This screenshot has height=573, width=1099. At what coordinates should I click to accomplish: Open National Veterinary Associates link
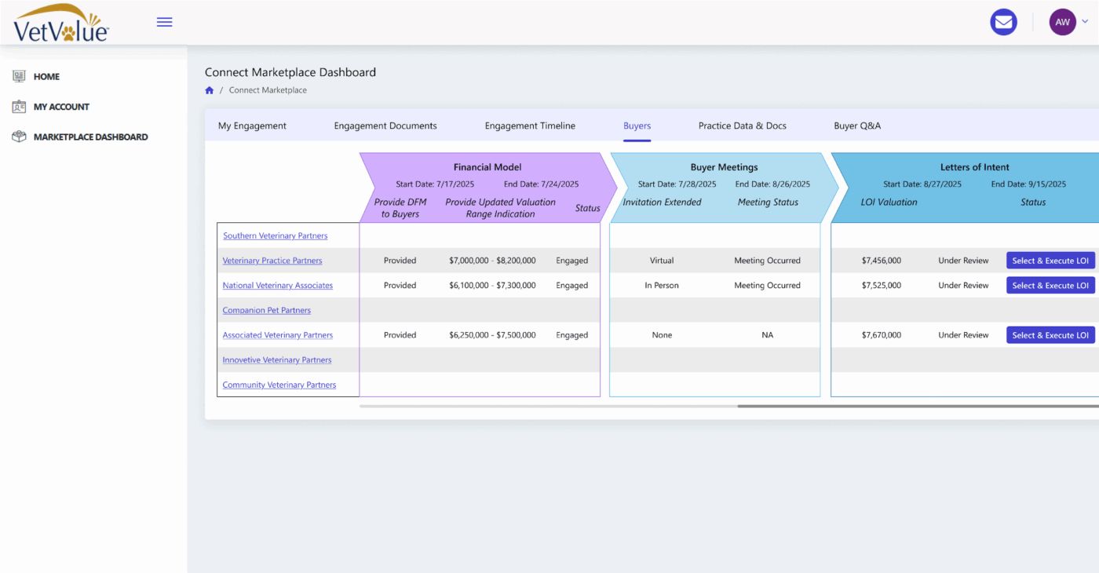tap(277, 286)
